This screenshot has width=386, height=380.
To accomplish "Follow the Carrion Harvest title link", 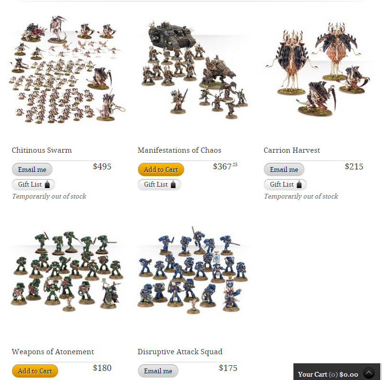I will tap(292, 150).
